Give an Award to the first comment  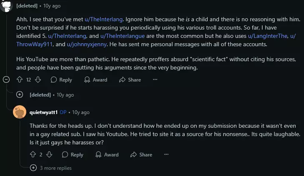tap(95, 79)
